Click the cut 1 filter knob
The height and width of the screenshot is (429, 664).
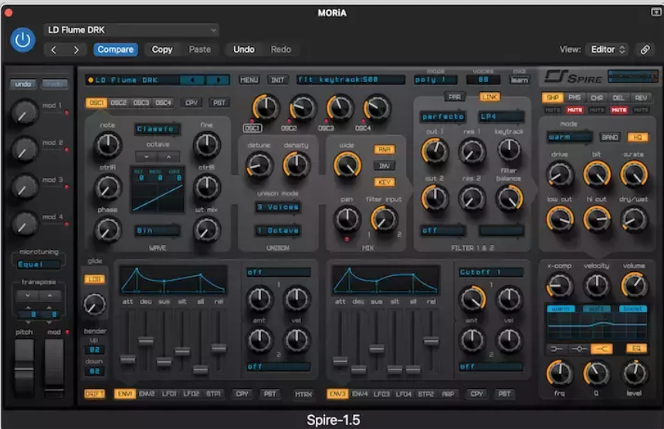pos(435,151)
